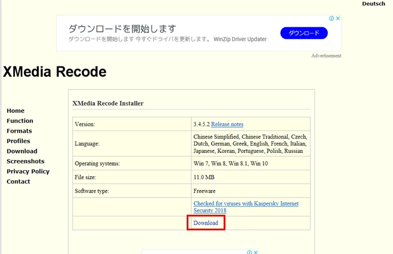Close the top banner advertisement

pyautogui.click(x=338, y=18)
